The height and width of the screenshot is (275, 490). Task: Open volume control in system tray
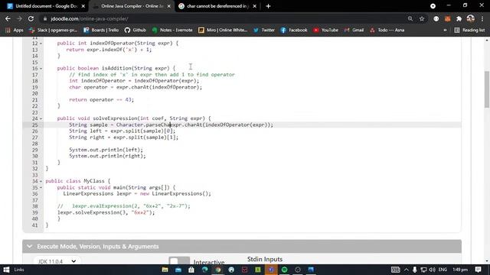(x=432, y=270)
